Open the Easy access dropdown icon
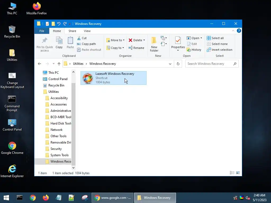The height and width of the screenshot is (203, 271). tap(164, 44)
